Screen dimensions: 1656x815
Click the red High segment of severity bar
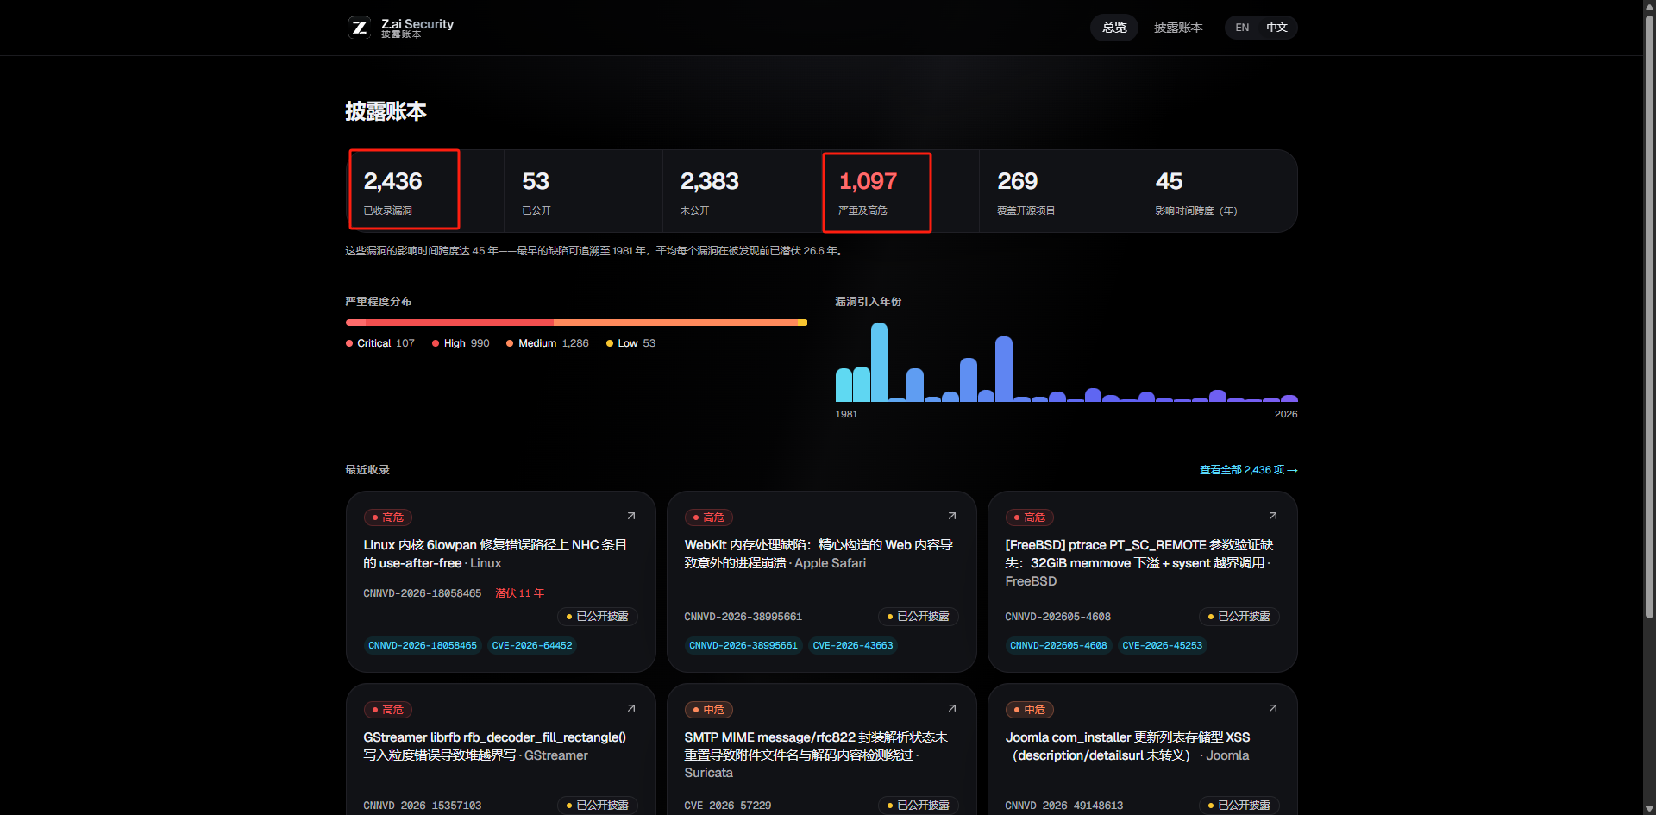pyautogui.click(x=460, y=323)
